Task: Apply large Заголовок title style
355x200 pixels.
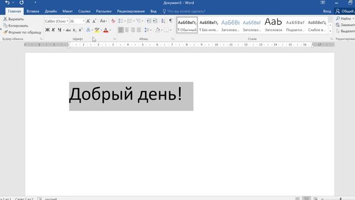Action: pyautogui.click(x=273, y=25)
